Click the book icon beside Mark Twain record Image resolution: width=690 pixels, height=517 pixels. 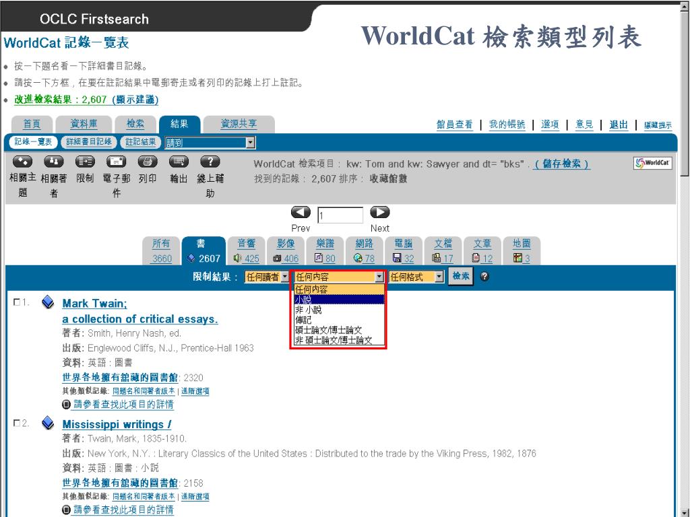(48, 302)
